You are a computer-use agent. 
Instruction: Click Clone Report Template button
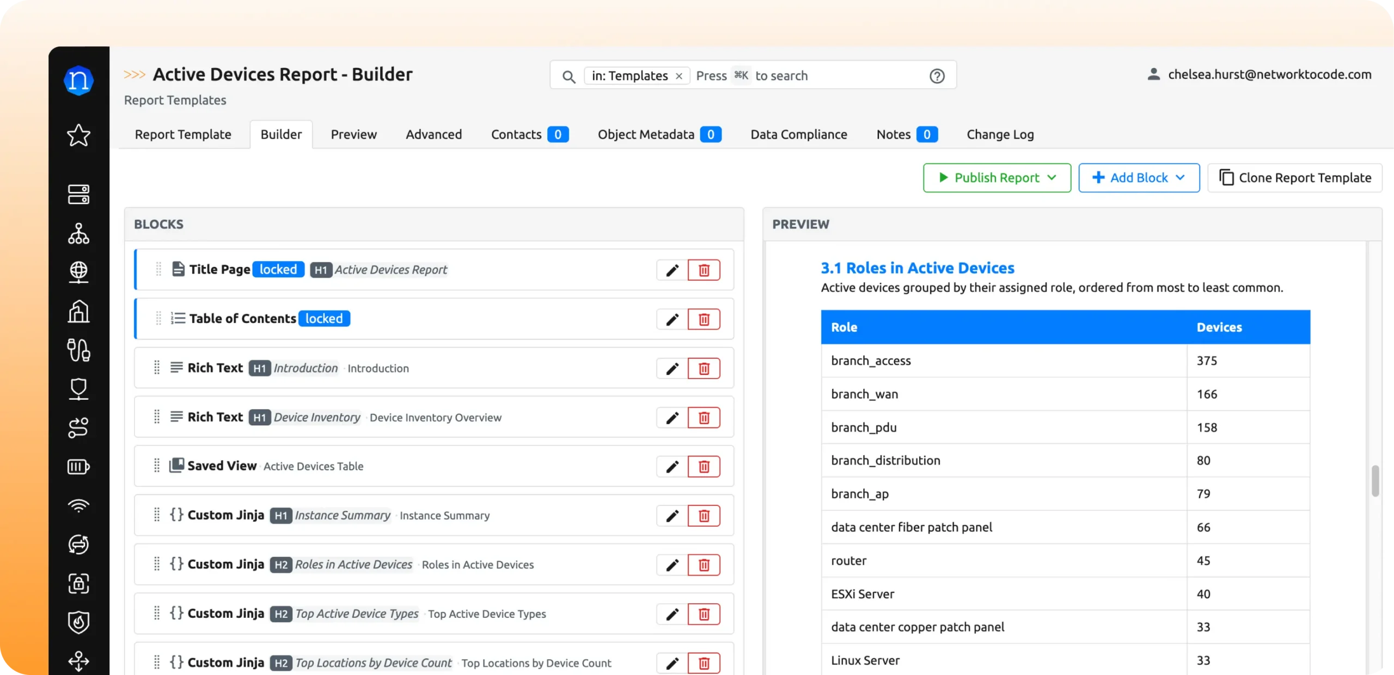click(1295, 178)
